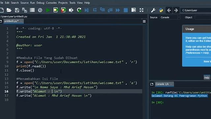Open the Debug menu
The width and height of the screenshot is (211, 119).
(40, 3)
